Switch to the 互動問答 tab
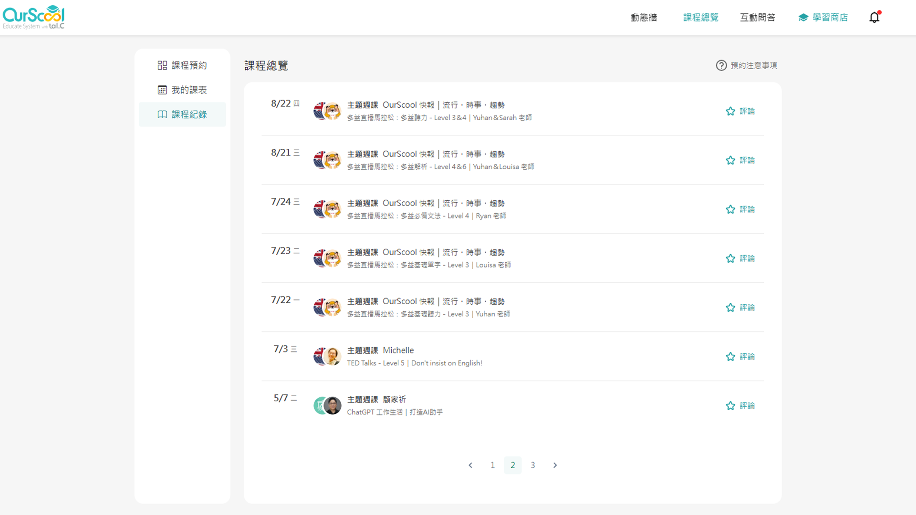This screenshot has width=916, height=515. 758,18
